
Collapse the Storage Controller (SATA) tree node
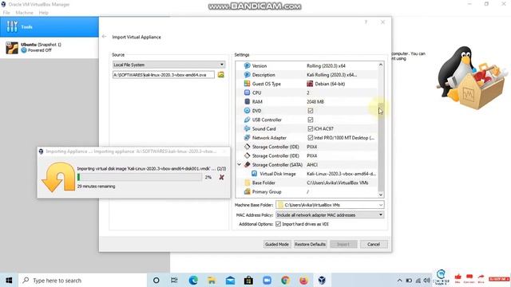pyautogui.click(x=240, y=165)
